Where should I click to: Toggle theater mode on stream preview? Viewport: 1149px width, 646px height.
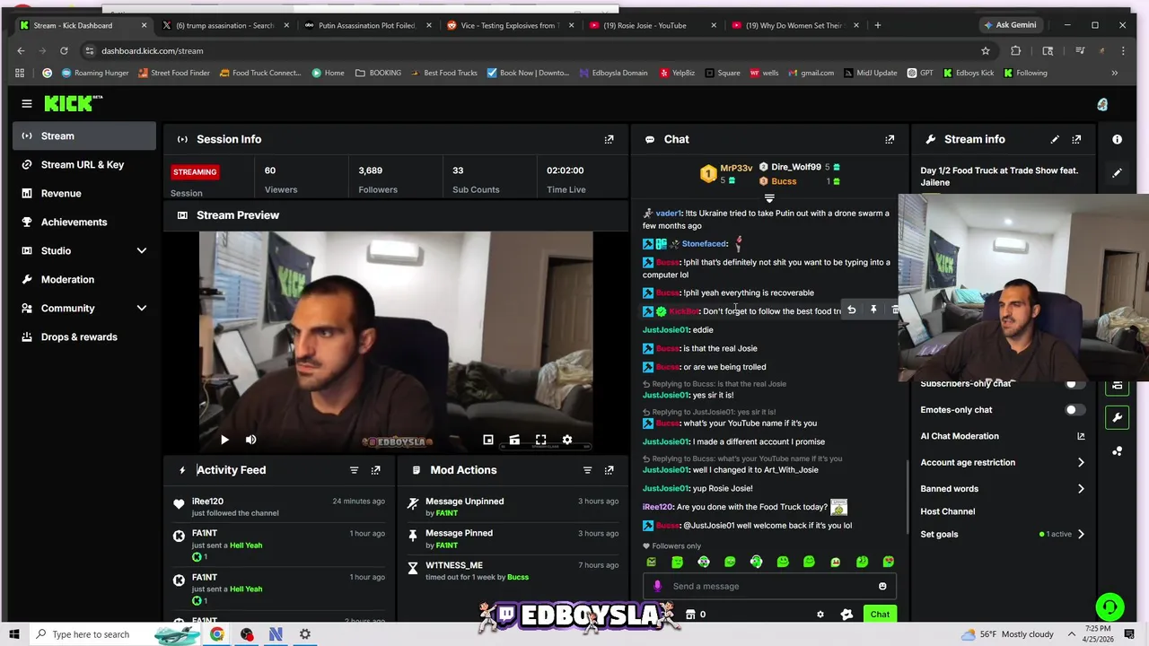point(514,440)
